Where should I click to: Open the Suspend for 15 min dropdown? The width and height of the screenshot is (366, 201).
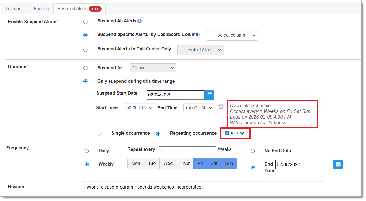tap(153, 68)
